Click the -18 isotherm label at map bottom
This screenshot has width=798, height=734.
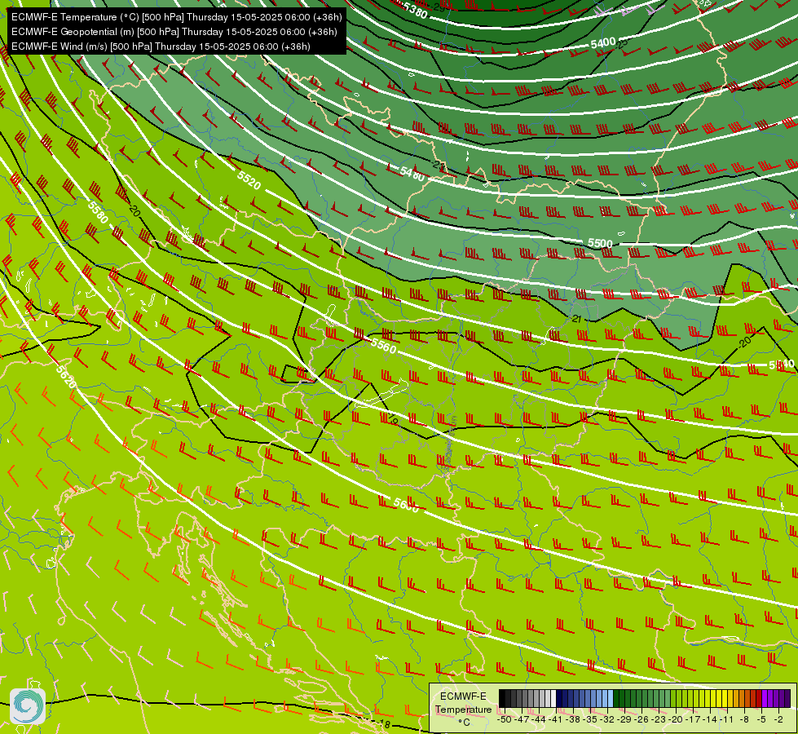(384, 724)
